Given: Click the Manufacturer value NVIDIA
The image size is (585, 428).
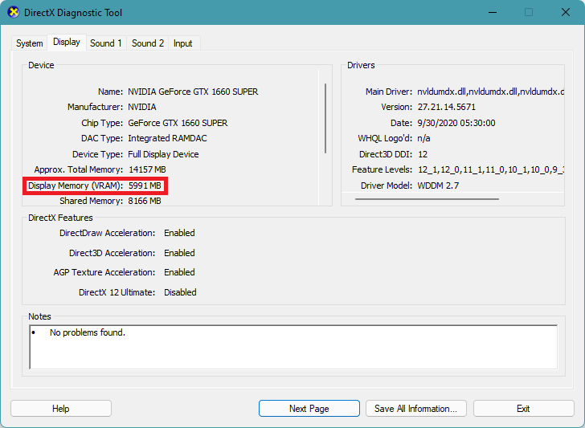Looking at the screenshot, I should (142, 107).
